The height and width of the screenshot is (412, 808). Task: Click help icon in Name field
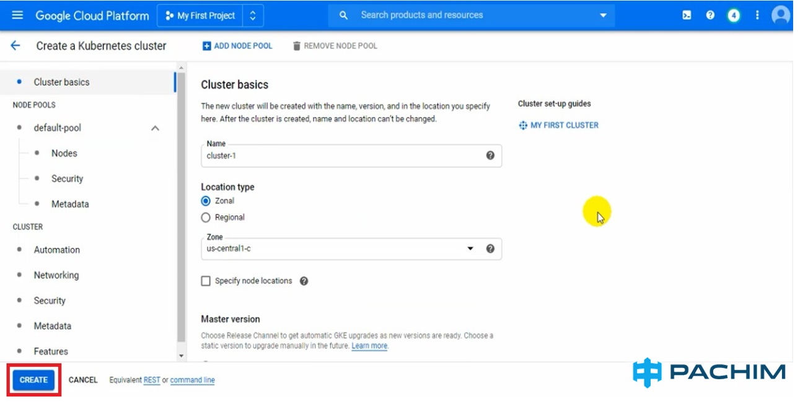490,156
